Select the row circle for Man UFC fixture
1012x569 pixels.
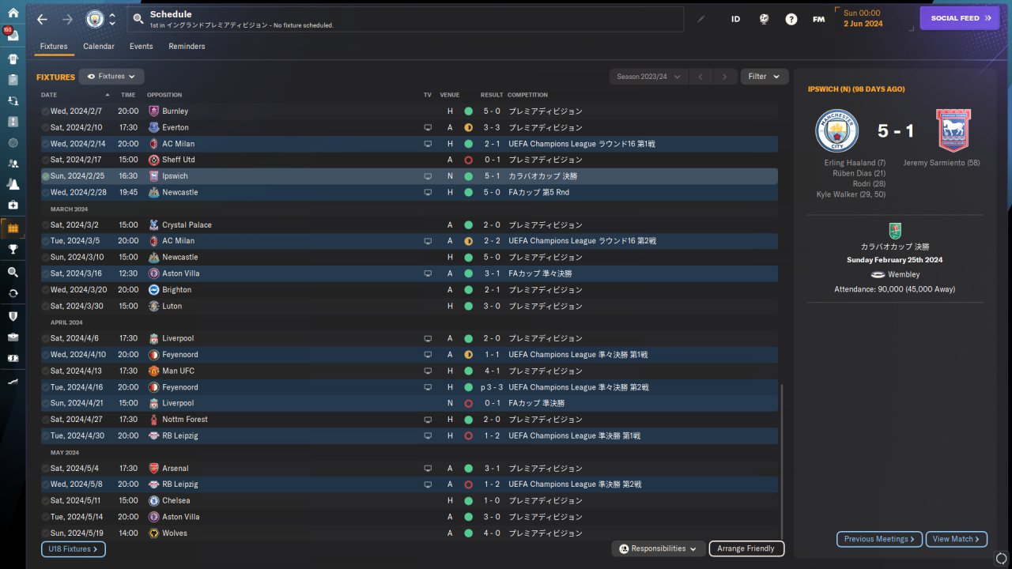point(45,371)
